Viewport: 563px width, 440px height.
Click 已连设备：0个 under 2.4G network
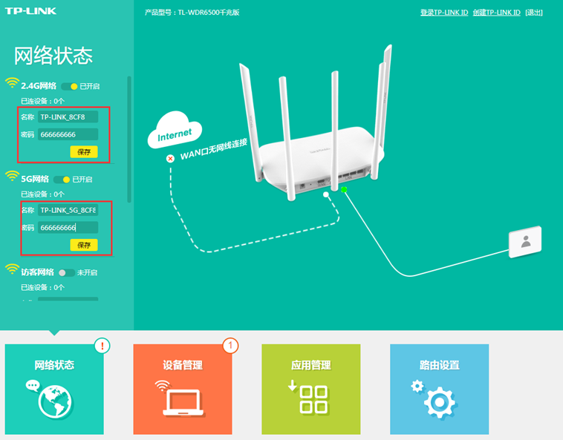(42, 101)
